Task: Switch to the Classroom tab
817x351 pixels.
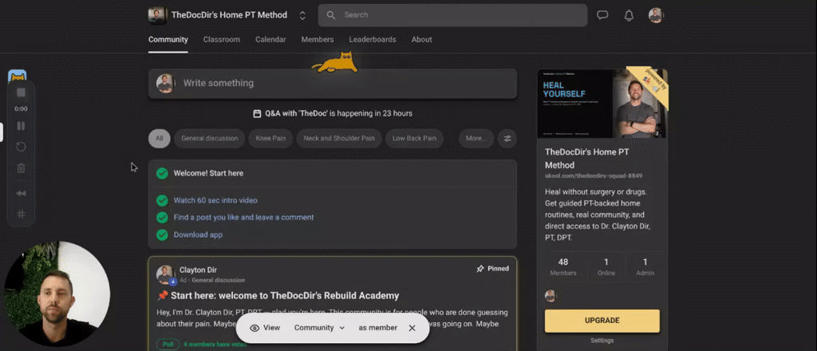Action: 222,40
